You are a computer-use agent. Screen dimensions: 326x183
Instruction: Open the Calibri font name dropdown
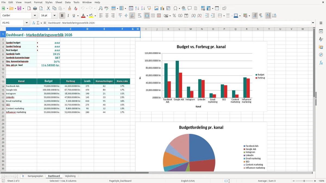point(35,16)
